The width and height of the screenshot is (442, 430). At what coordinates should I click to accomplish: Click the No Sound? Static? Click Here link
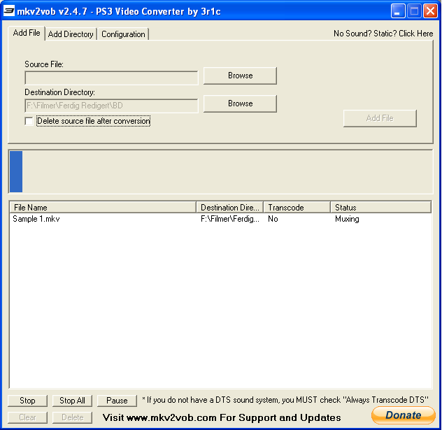(383, 34)
